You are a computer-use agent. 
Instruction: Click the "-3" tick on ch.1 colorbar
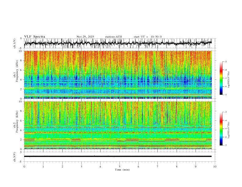(226, 61)
